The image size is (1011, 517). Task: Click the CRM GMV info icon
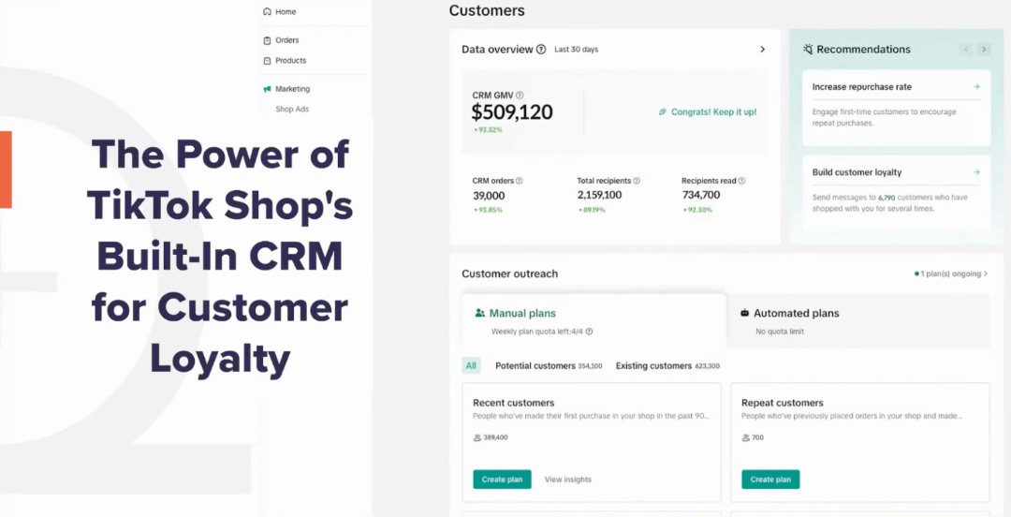click(520, 95)
